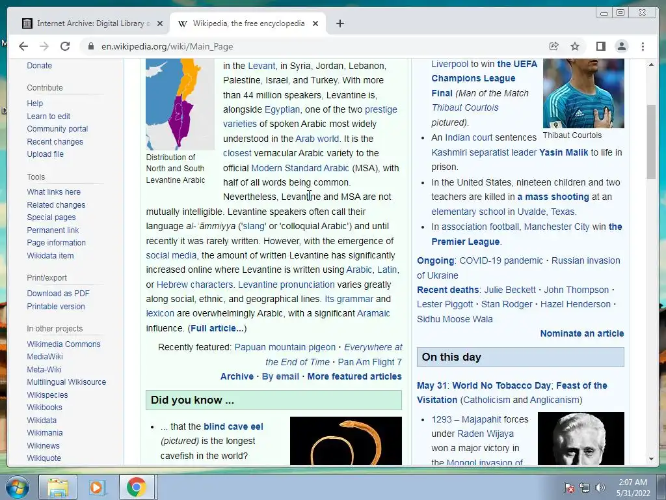Follow the COVID-19 pandemic link
The height and width of the screenshot is (500, 666).
(x=501, y=260)
